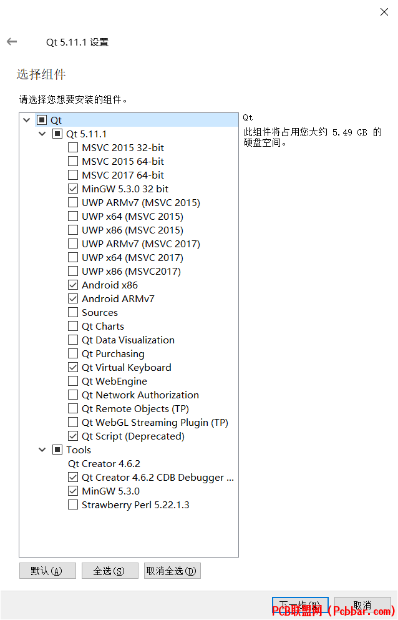The image size is (398, 620).
Task: Click the 下一步 next button
Action: click(301, 606)
